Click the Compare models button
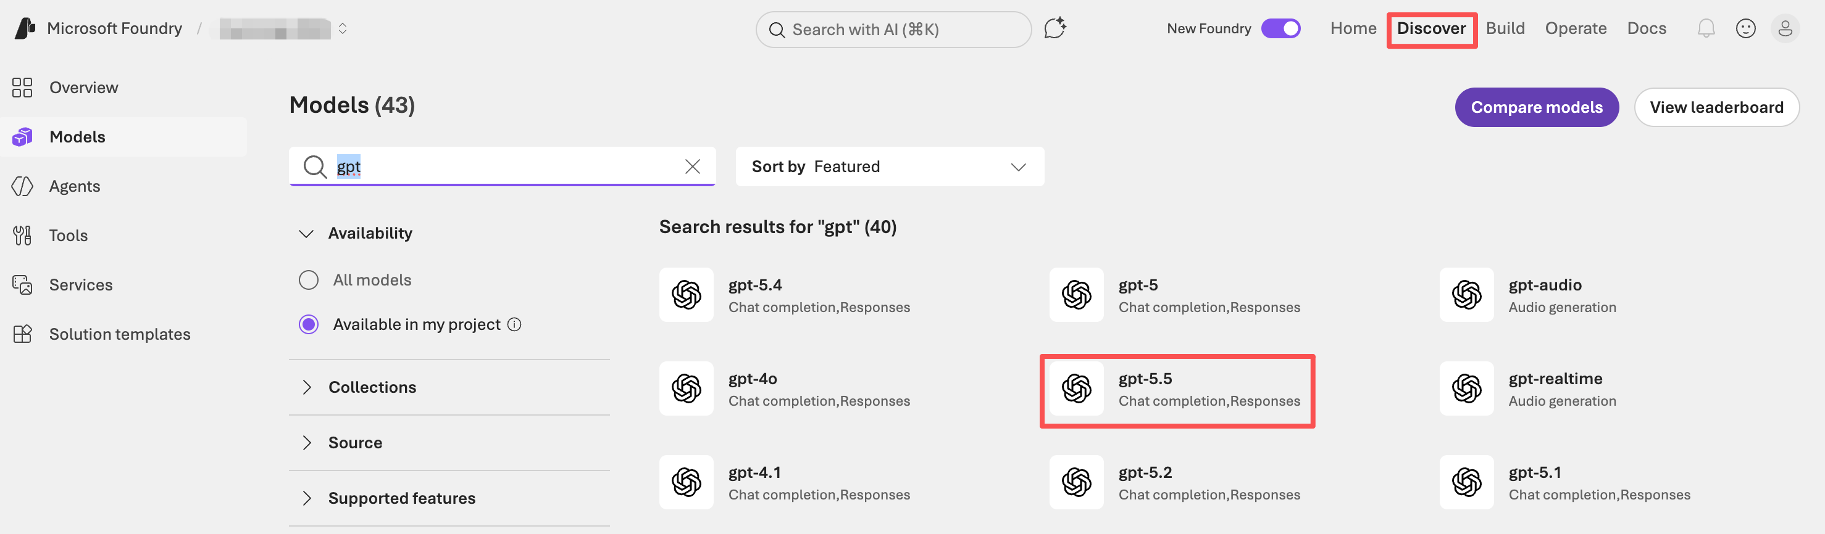The image size is (1825, 534). (1537, 107)
